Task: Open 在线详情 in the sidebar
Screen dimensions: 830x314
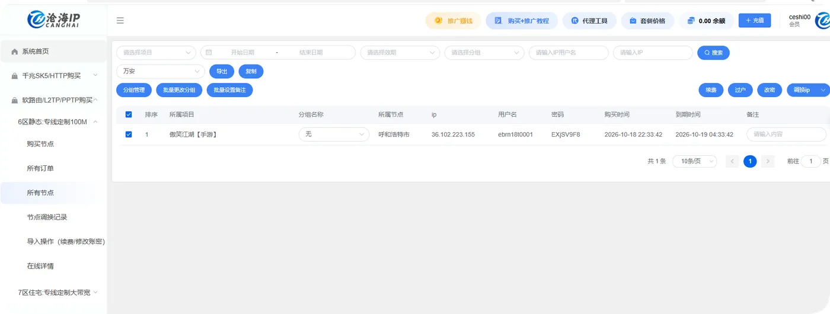Action: (x=53, y=266)
